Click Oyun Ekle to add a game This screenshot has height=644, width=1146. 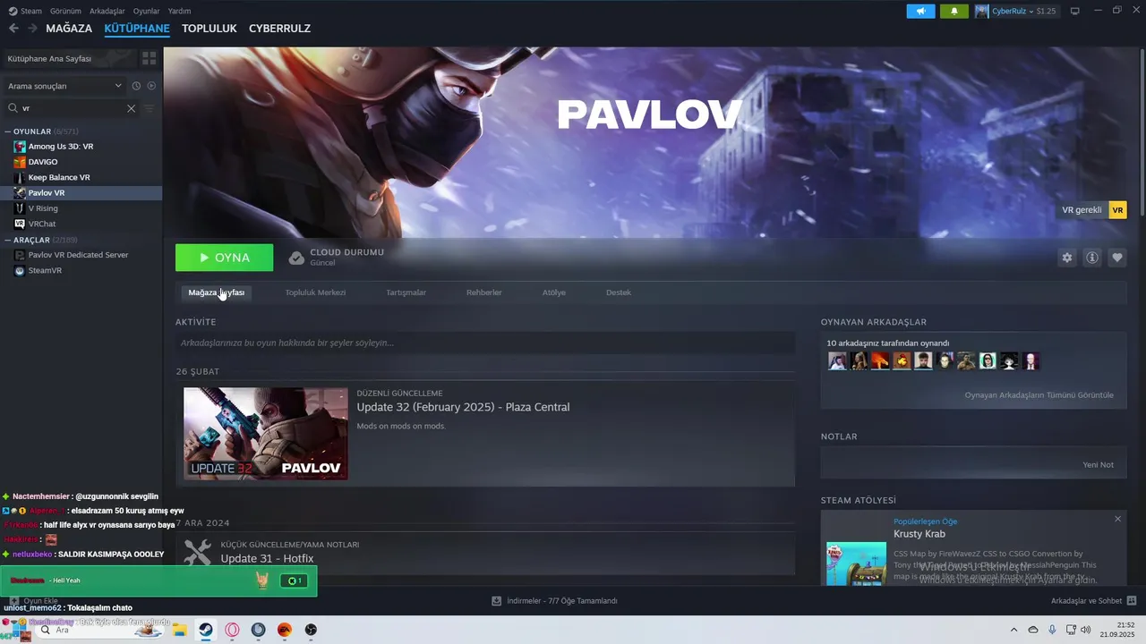34,601
